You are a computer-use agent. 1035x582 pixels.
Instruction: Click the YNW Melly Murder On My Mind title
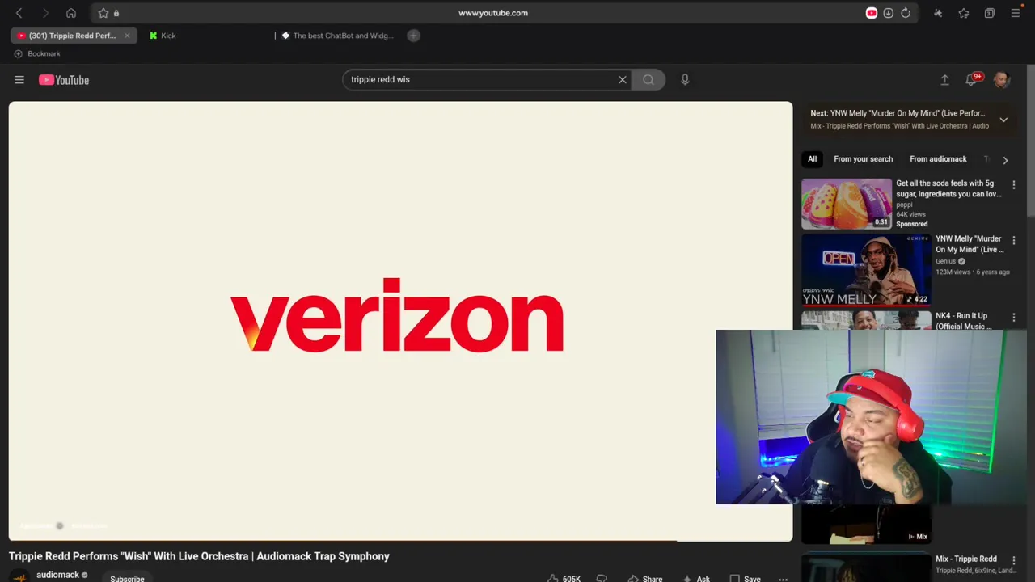[969, 244]
